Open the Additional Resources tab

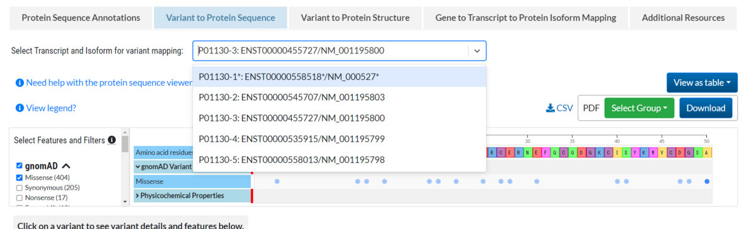click(x=683, y=18)
